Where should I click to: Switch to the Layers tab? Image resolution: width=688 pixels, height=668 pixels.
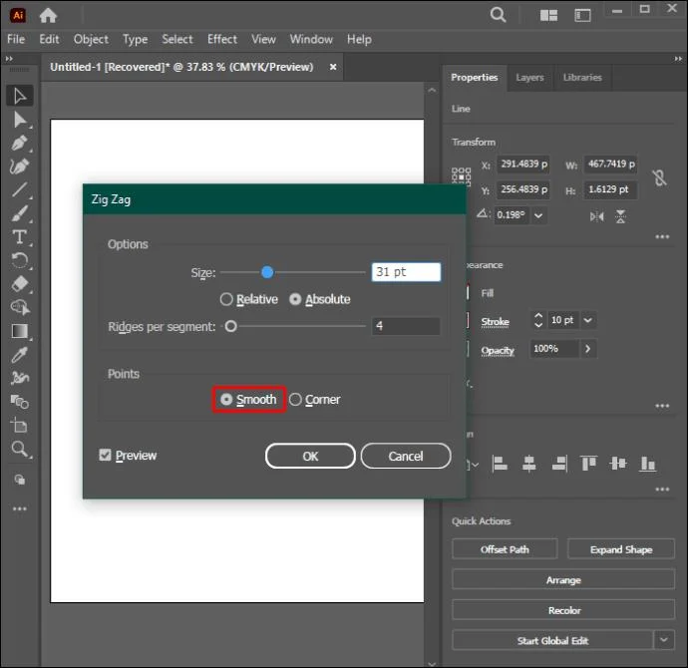click(529, 77)
